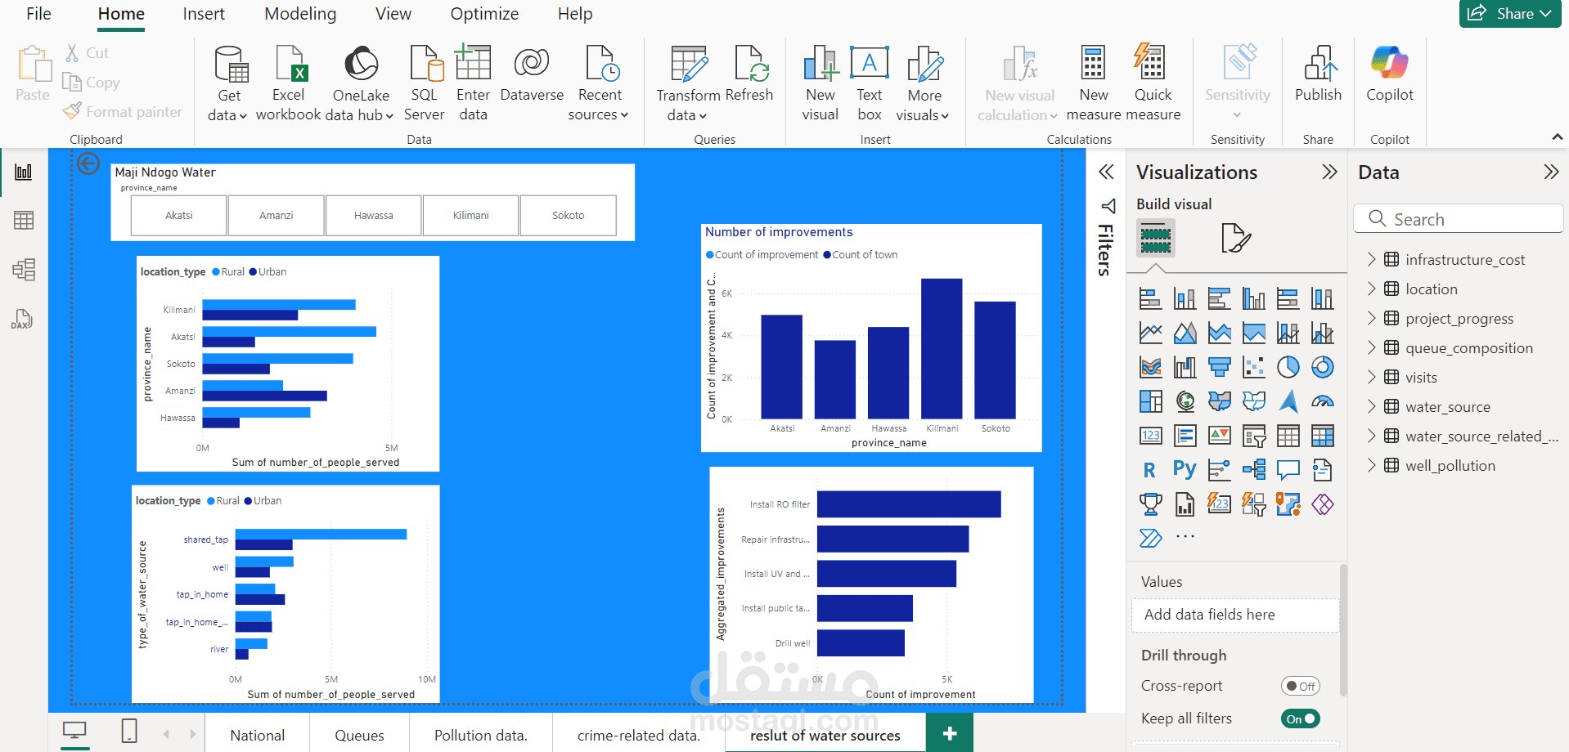Select the Donut chart visual

coord(1322,368)
